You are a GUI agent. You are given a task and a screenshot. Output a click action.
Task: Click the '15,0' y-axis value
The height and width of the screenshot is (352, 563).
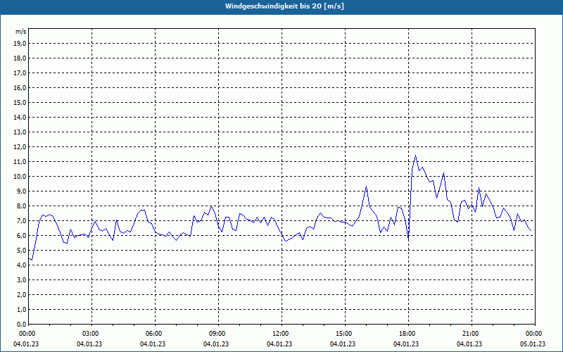[20, 102]
